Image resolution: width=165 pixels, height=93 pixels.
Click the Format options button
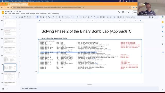131,17
